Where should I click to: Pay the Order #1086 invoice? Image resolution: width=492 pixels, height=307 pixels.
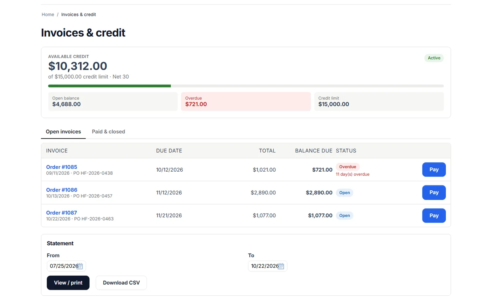(x=434, y=192)
